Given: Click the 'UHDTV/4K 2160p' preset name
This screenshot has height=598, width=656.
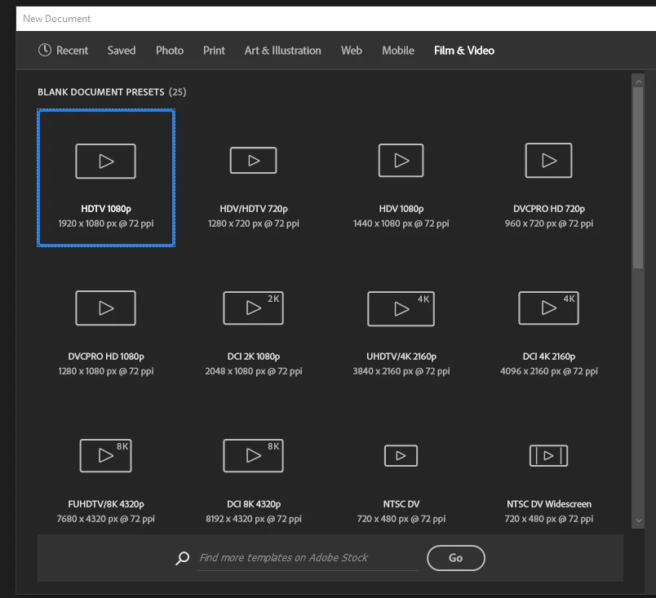Looking at the screenshot, I should (x=401, y=357).
